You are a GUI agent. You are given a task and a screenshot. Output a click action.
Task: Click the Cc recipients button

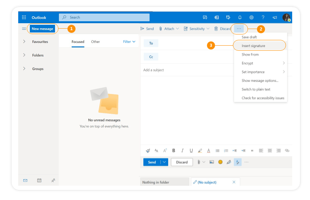point(151,57)
